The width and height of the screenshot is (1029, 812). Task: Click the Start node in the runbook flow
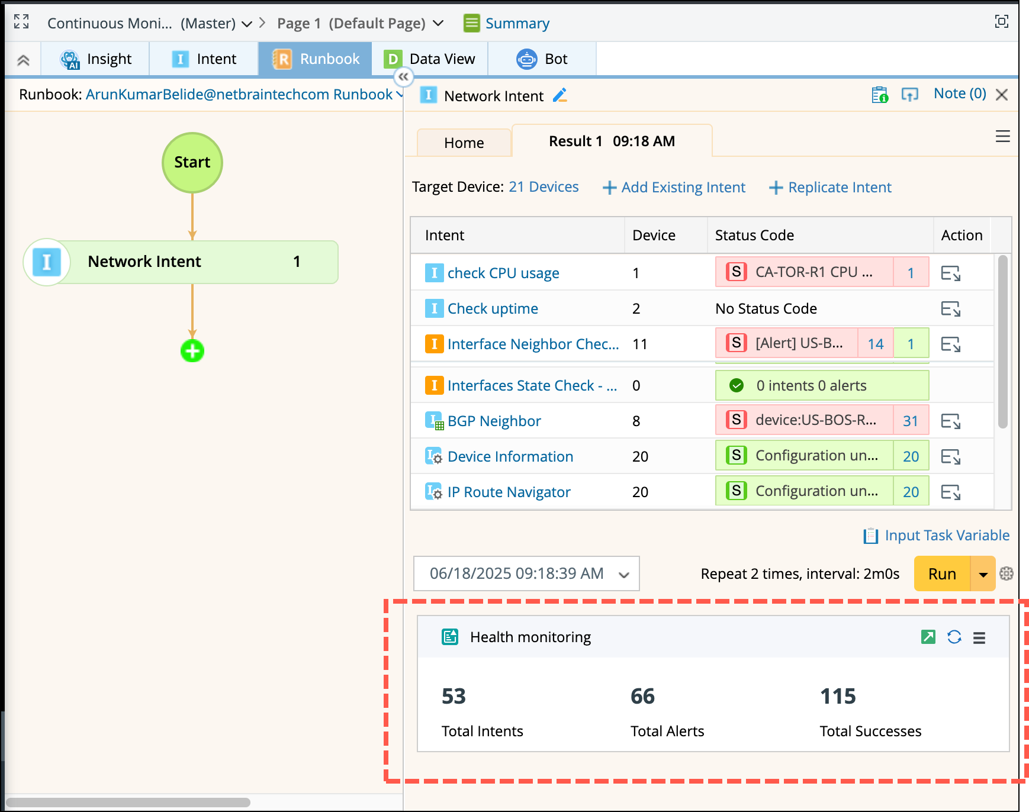[192, 163]
